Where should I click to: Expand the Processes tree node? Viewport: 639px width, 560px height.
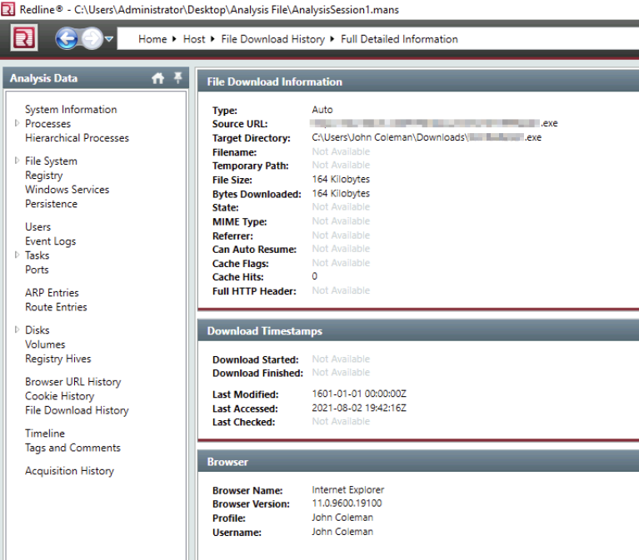(17, 123)
